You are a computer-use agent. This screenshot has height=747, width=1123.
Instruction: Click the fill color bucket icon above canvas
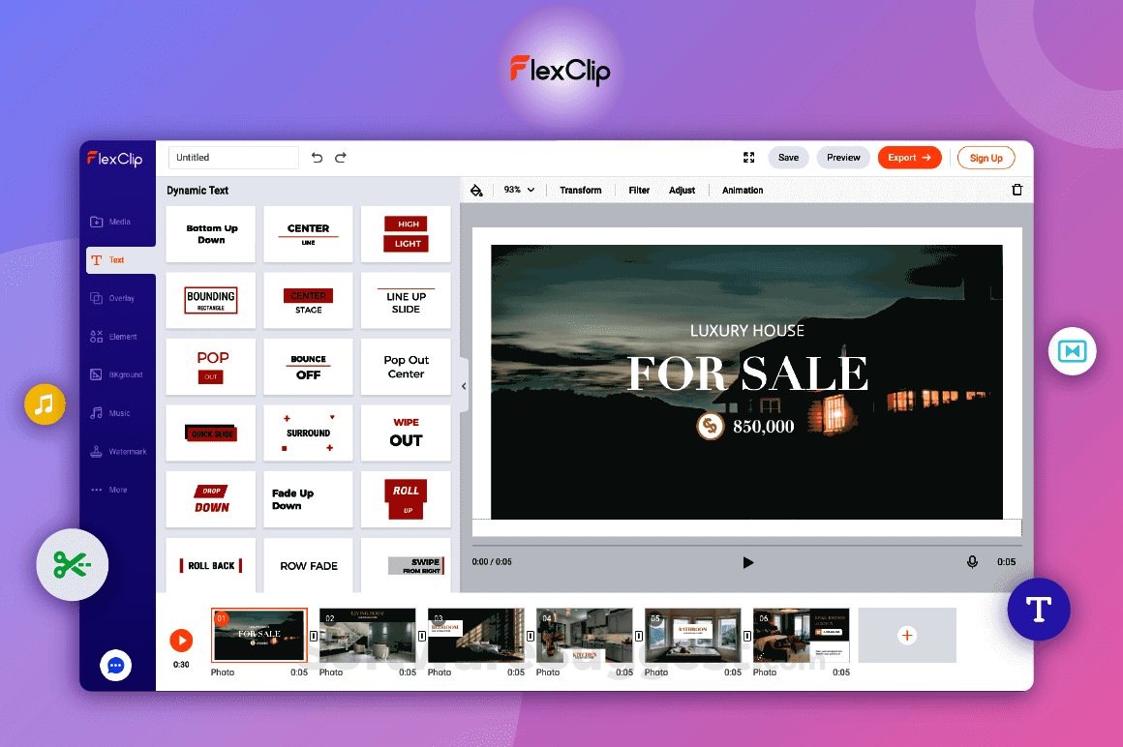(x=476, y=190)
